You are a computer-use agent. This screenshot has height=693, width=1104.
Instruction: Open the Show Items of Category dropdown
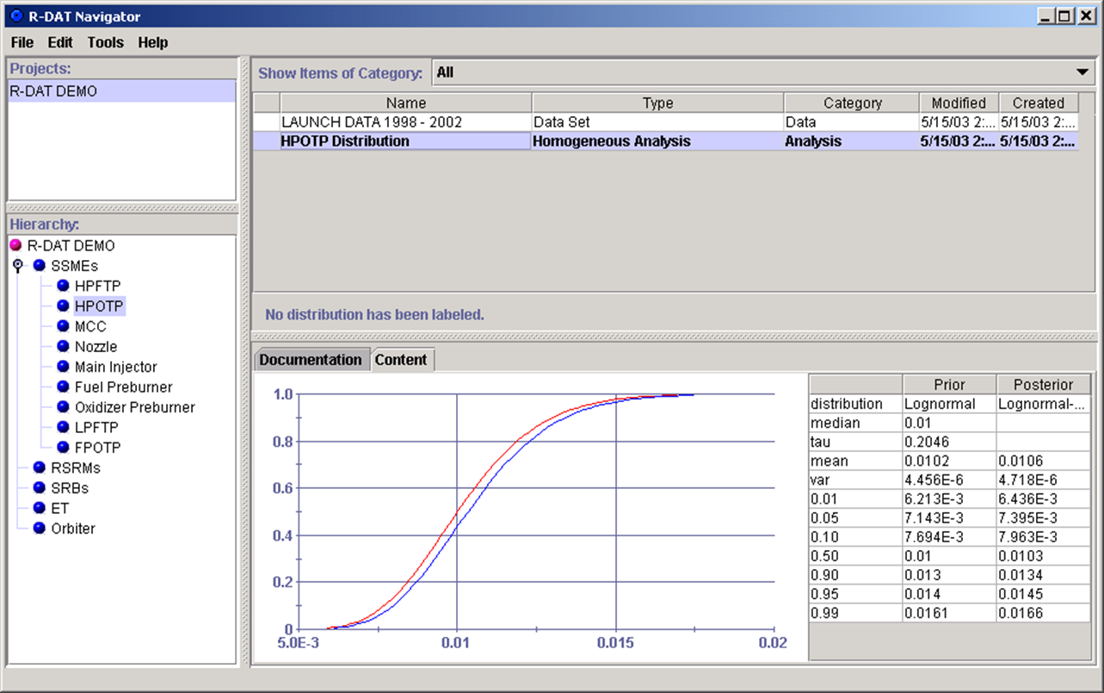[x=1081, y=72]
